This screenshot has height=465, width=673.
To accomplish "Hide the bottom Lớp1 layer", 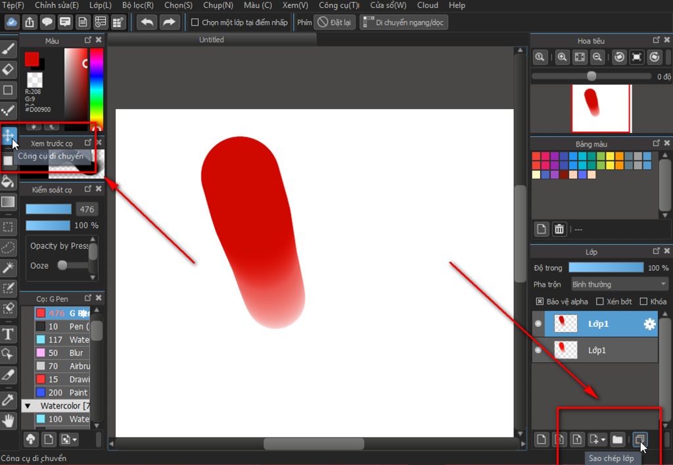I will coord(538,350).
